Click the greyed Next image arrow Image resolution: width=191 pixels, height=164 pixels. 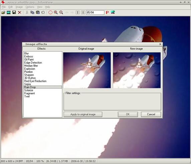point(72,12)
